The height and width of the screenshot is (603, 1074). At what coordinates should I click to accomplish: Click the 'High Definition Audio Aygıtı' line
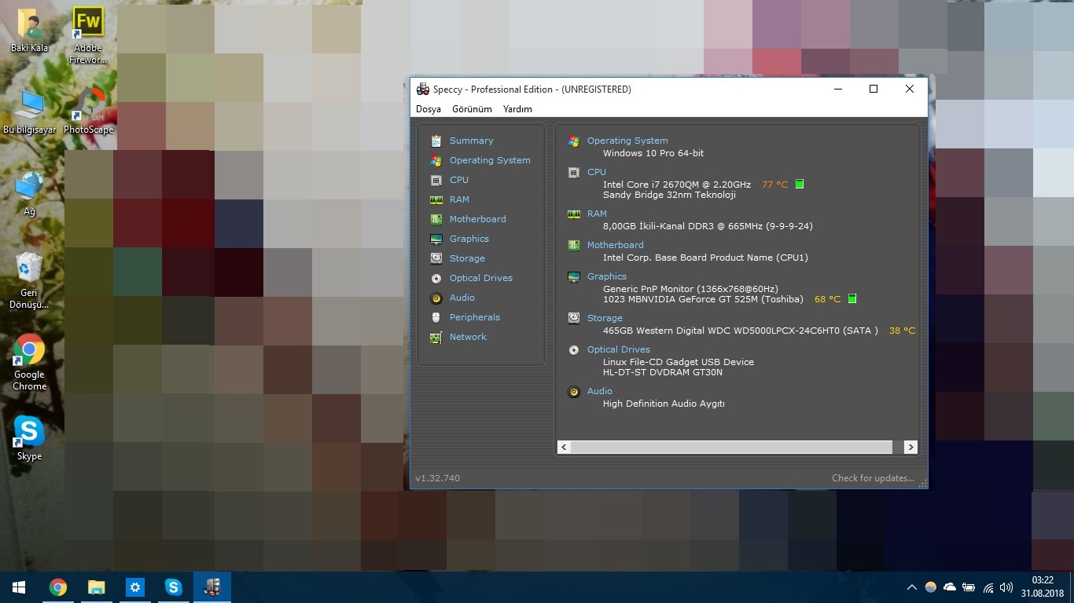click(x=664, y=404)
